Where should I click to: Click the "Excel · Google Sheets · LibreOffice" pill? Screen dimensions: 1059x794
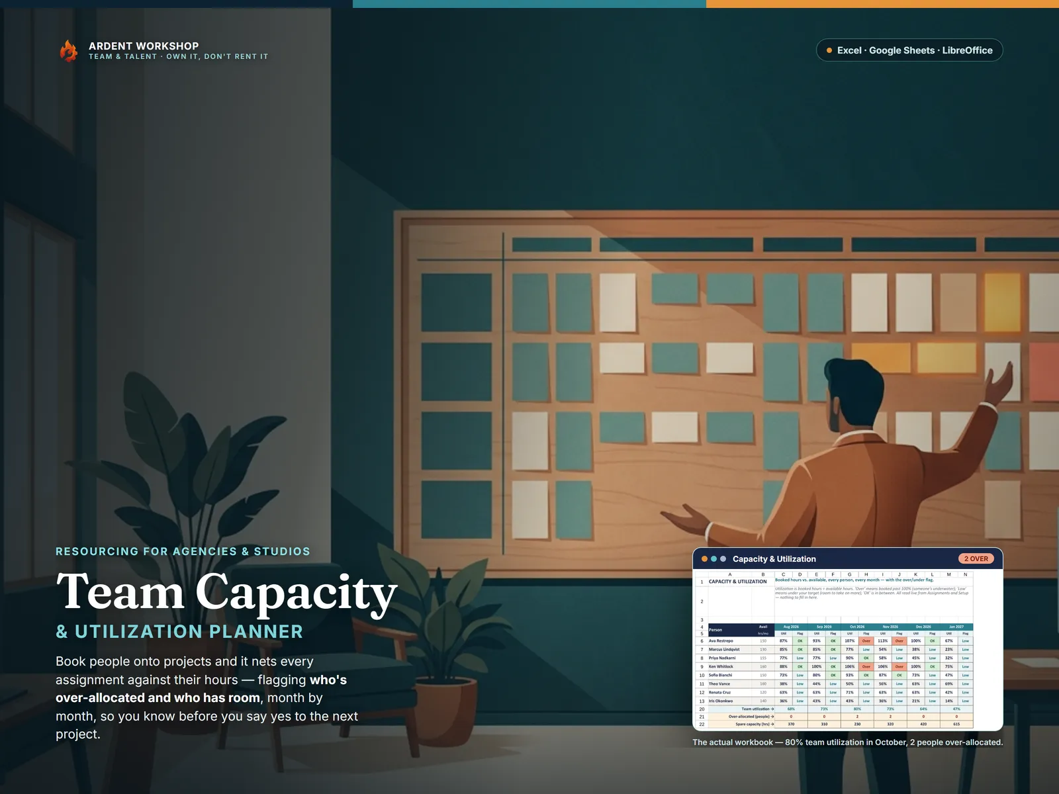point(909,50)
